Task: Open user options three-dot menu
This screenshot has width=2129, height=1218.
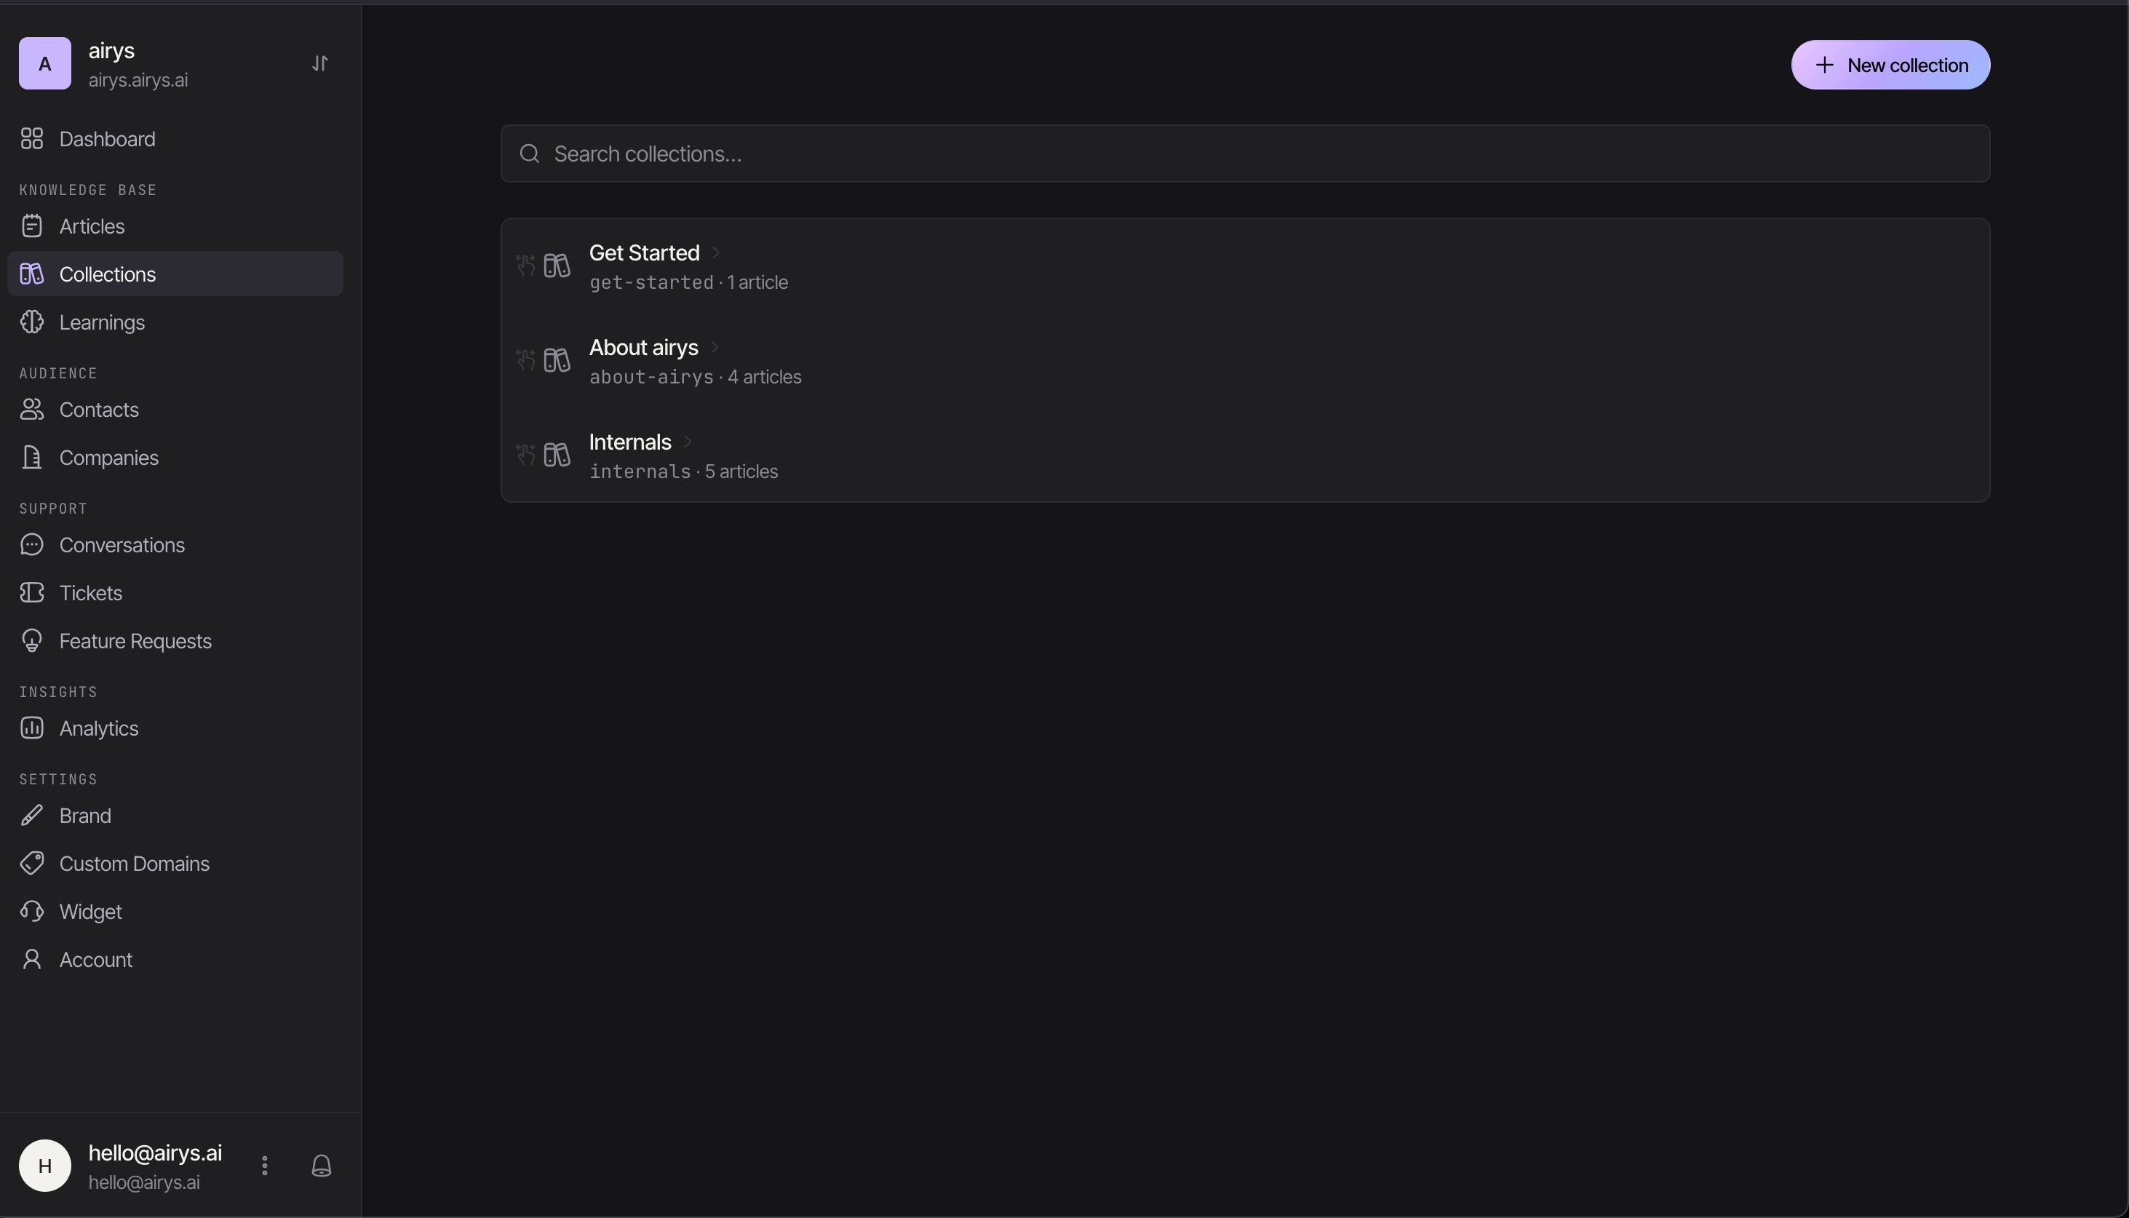Action: pyautogui.click(x=264, y=1166)
